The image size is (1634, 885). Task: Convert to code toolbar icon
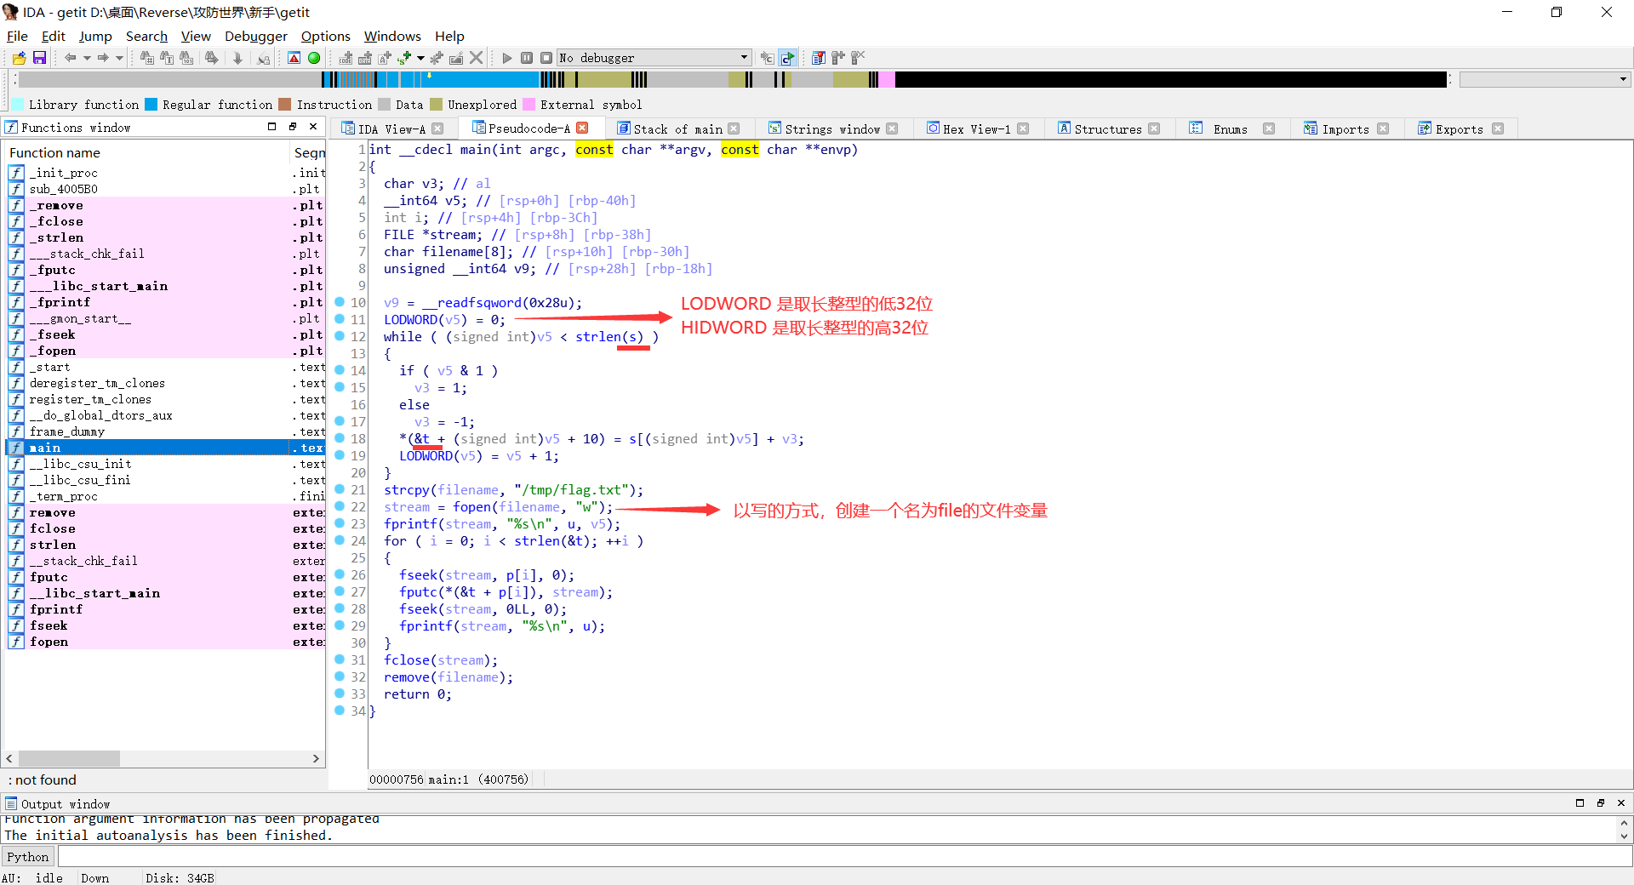346,58
